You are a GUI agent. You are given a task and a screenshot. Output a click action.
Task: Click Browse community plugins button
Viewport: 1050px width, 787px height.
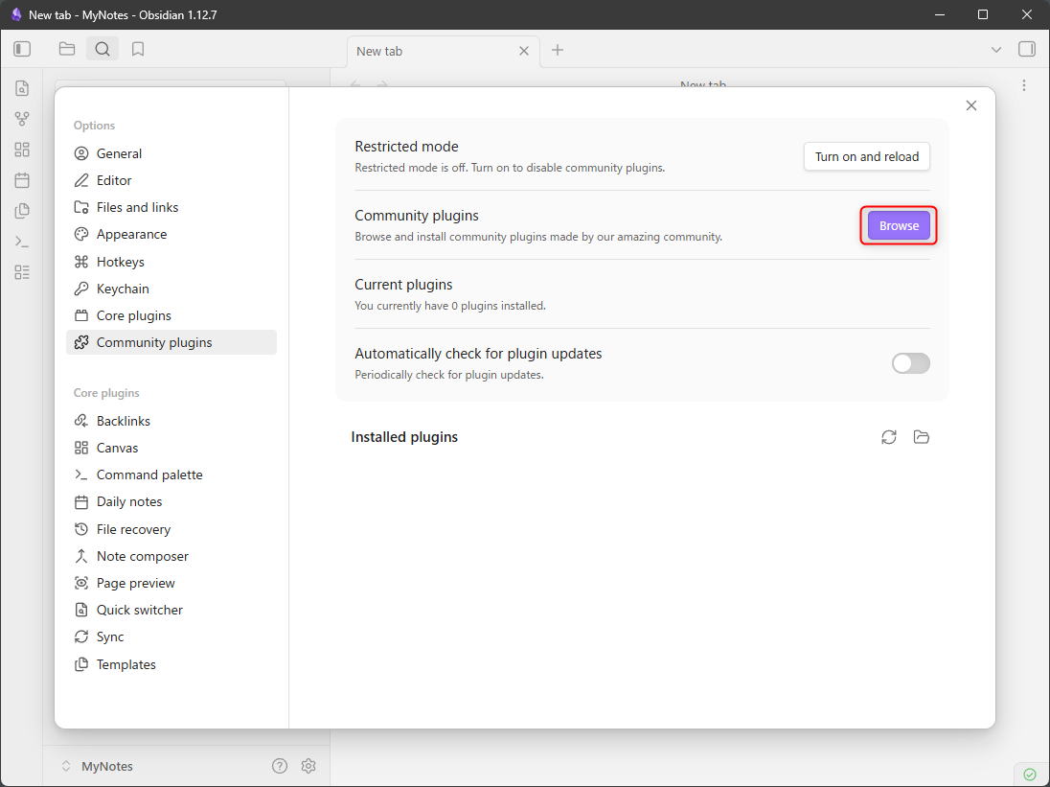(x=899, y=225)
